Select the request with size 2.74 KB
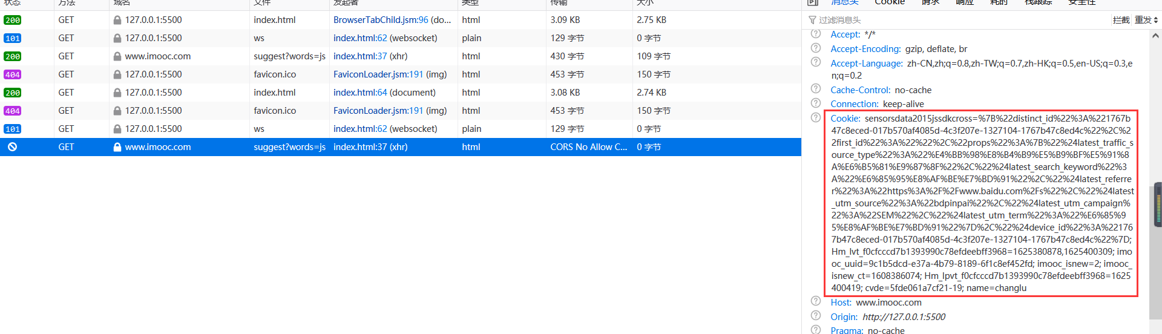Viewport: 1162px width, 334px height. tap(401, 93)
